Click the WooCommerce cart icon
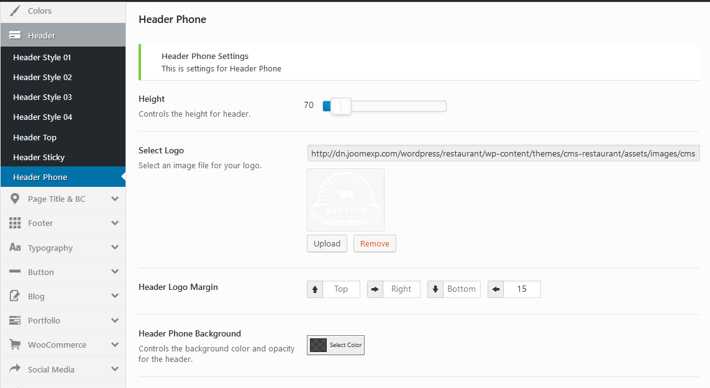Image resolution: width=710 pixels, height=388 pixels. pyautogui.click(x=15, y=345)
